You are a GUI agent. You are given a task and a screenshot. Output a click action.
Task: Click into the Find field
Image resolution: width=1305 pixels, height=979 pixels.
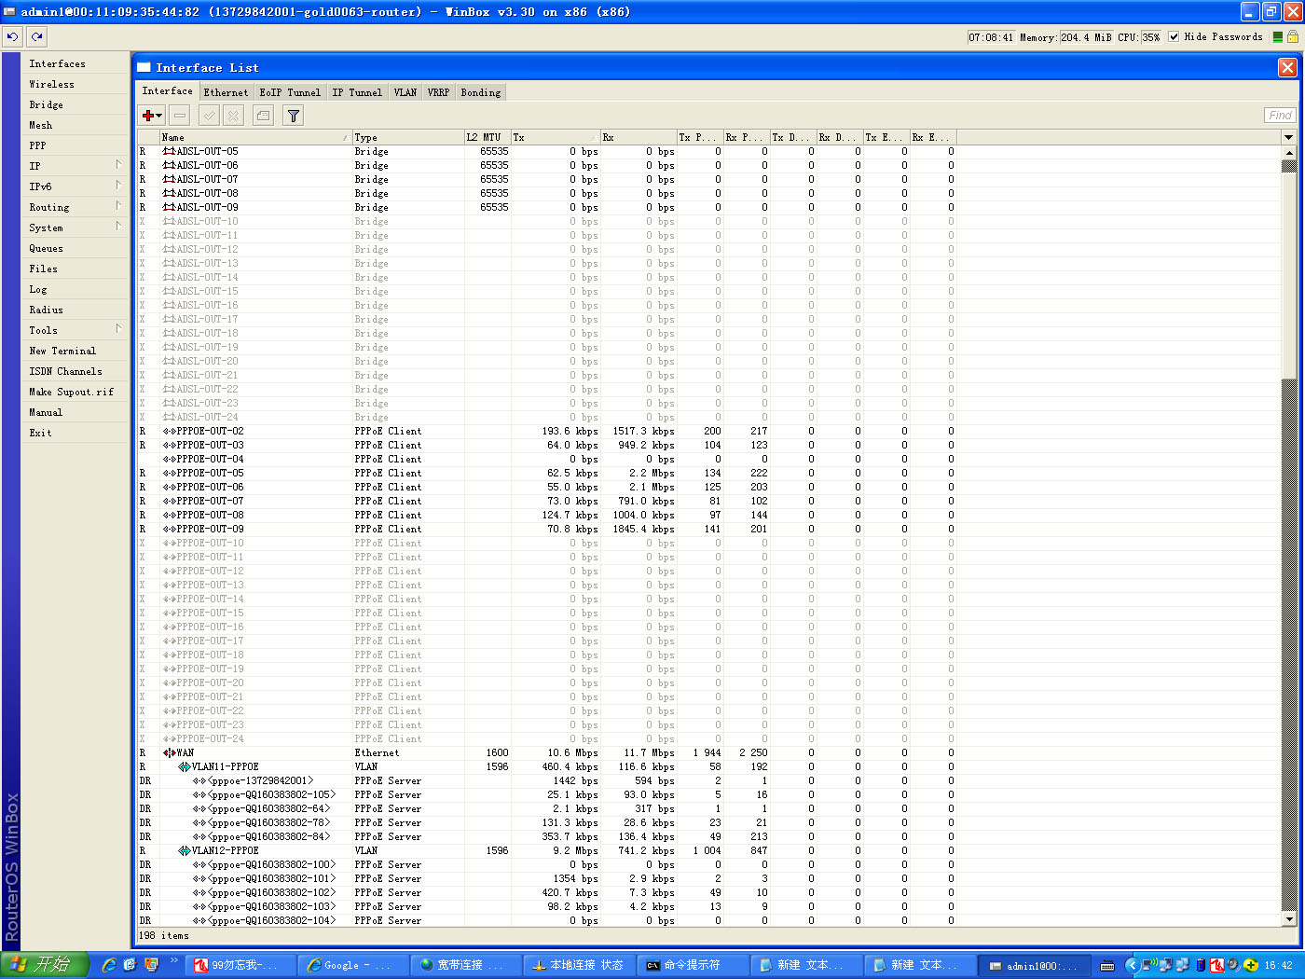click(1280, 115)
